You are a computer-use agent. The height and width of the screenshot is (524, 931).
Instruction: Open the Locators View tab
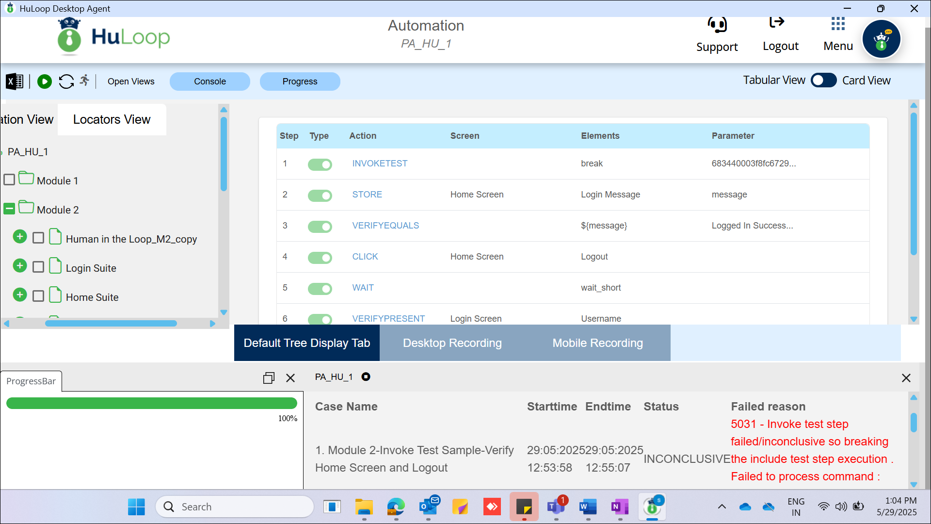point(112,119)
